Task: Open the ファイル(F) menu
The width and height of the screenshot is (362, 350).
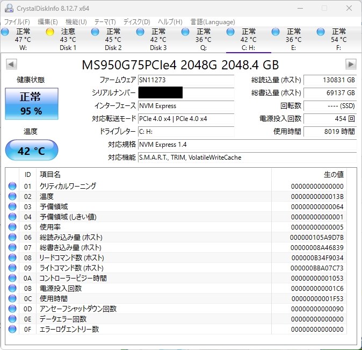Action: (x=17, y=22)
